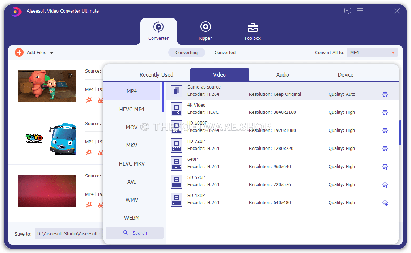411x253 pixels.
Task: Click the Same as source preset icon
Action: point(177,91)
